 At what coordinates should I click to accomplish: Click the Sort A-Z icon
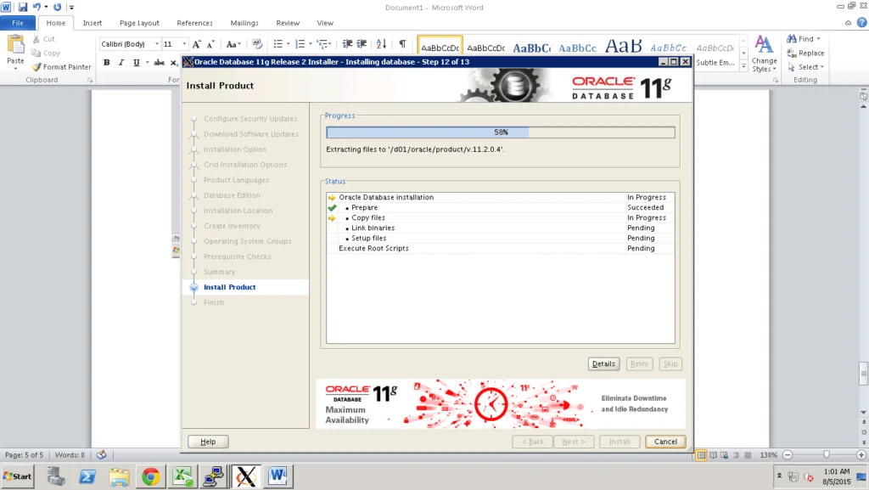tap(381, 44)
